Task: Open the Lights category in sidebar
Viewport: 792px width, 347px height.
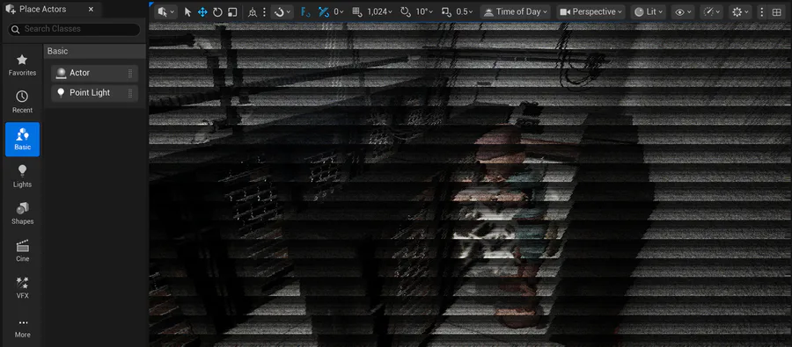Action: [x=22, y=177]
